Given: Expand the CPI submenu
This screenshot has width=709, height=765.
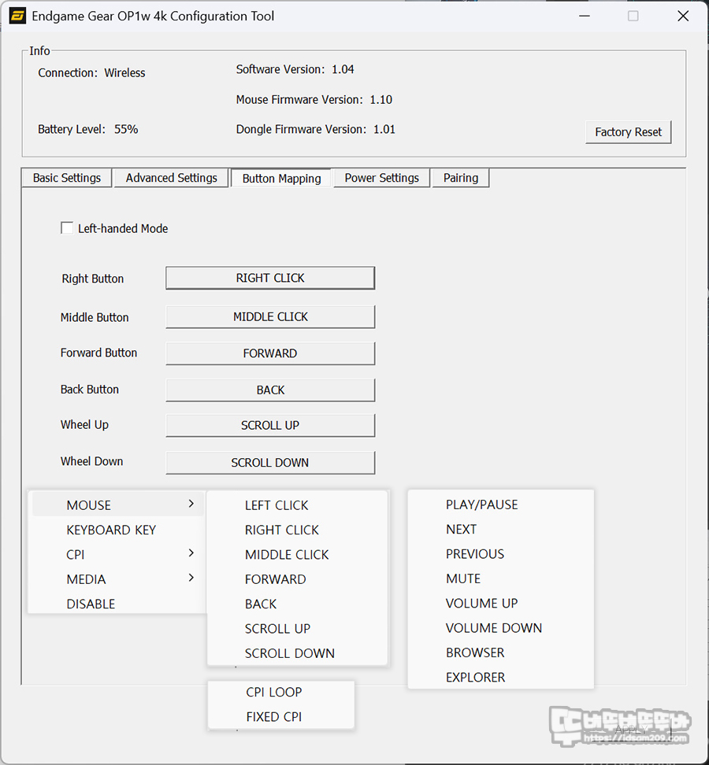Looking at the screenshot, I should tap(117, 555).
